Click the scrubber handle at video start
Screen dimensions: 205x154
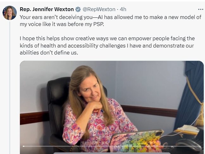(x=23, y=146)
